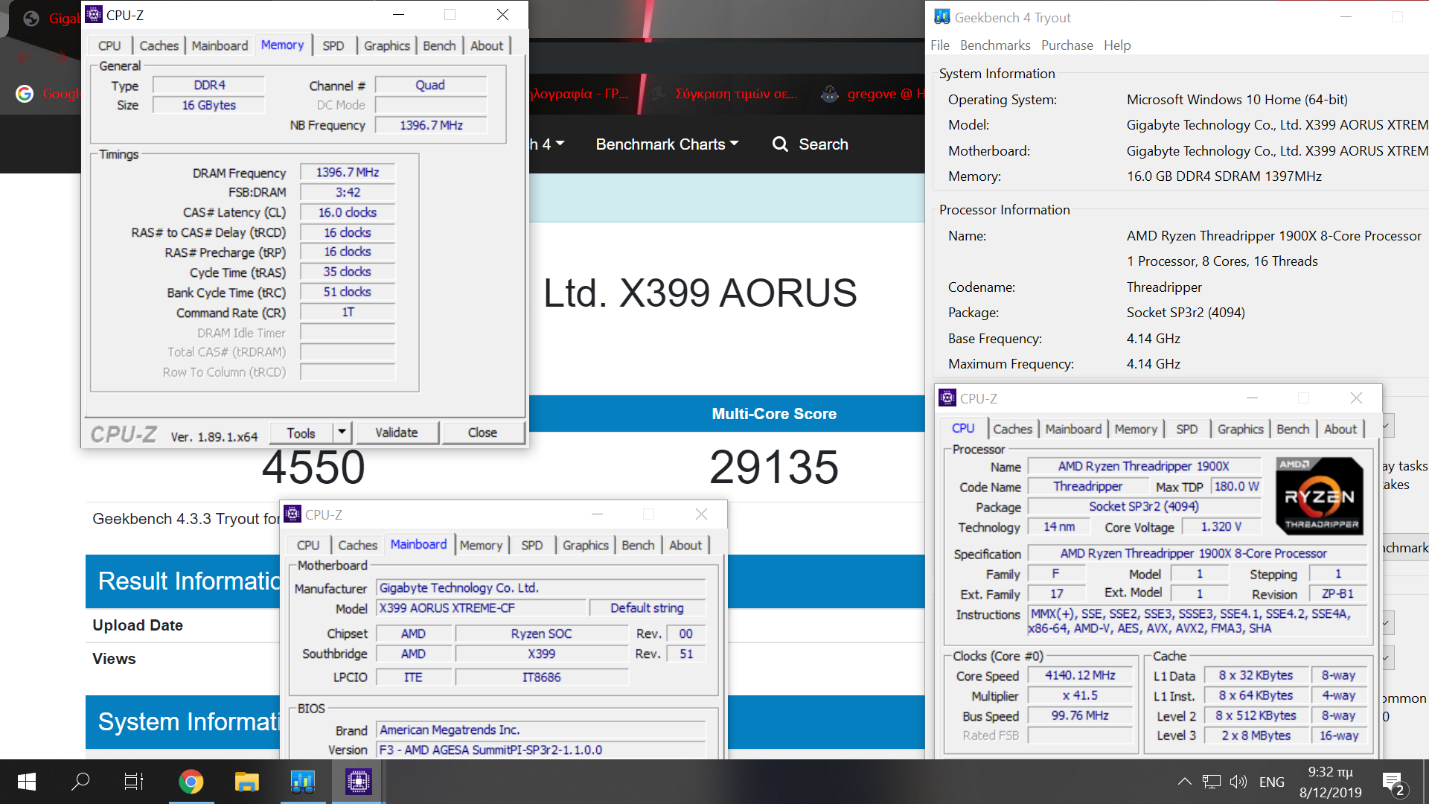The image size is (1429, 804).
Task: Open About tab in Mainboard CPU-Z
Action: tap(685, 545)
